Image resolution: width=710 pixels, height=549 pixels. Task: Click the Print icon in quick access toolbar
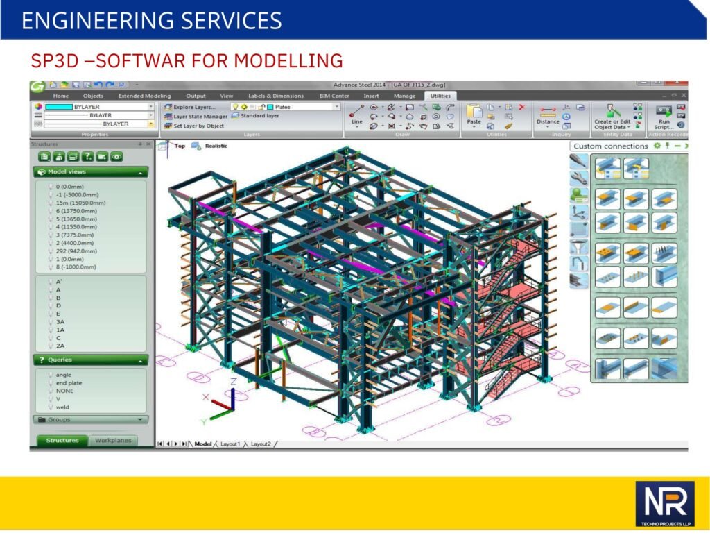121,85
